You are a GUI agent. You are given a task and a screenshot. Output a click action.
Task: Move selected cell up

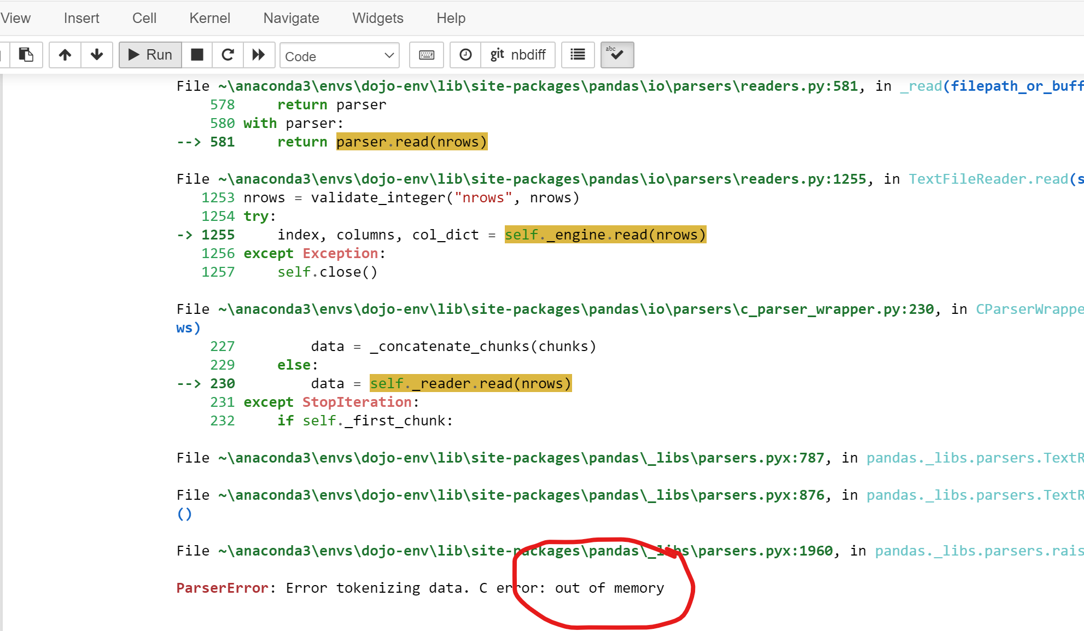pyautogui.click(x=65, y=55)
